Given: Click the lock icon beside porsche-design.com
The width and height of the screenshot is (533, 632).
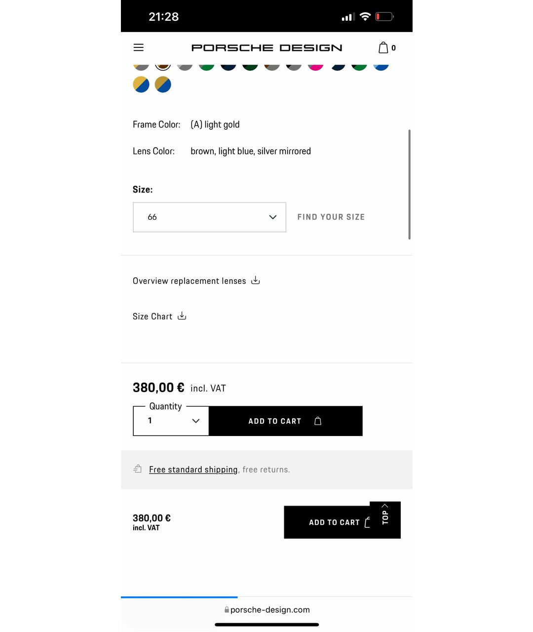Looking at the screenshot, I should (x=227, y=610).
